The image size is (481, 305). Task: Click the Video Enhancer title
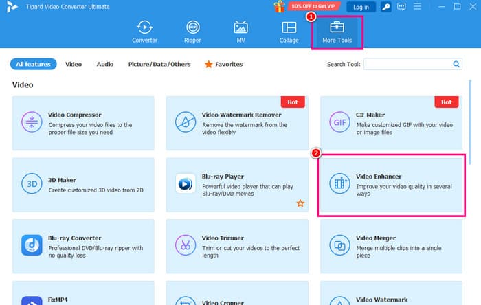(379, 177)
